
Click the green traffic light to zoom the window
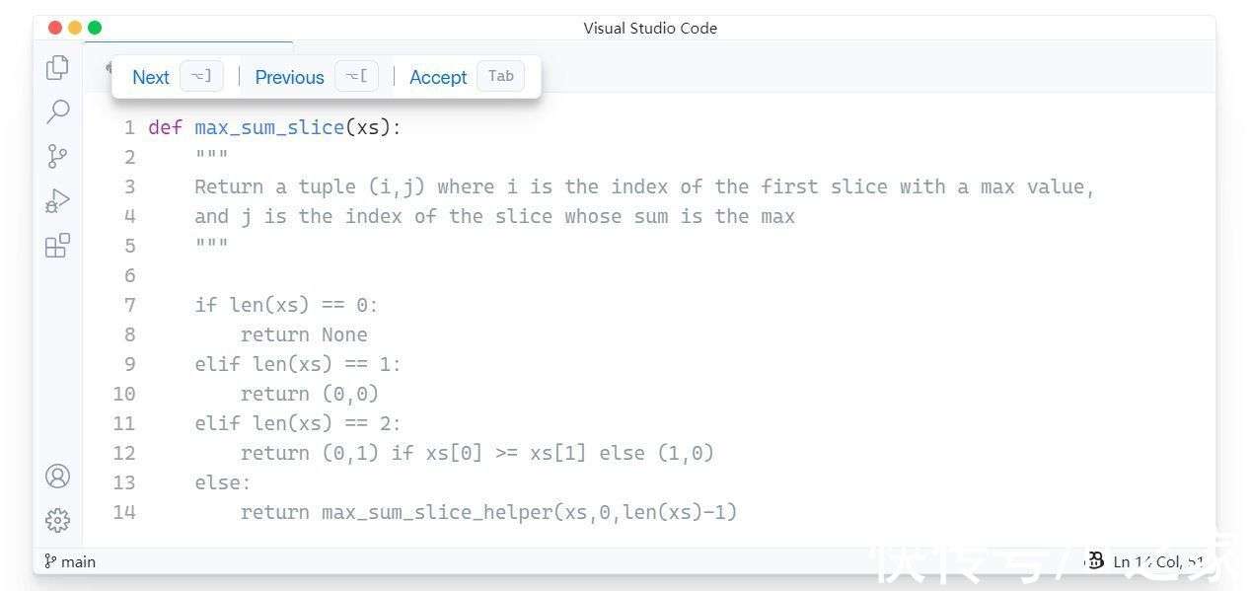[x=94, y=28]
